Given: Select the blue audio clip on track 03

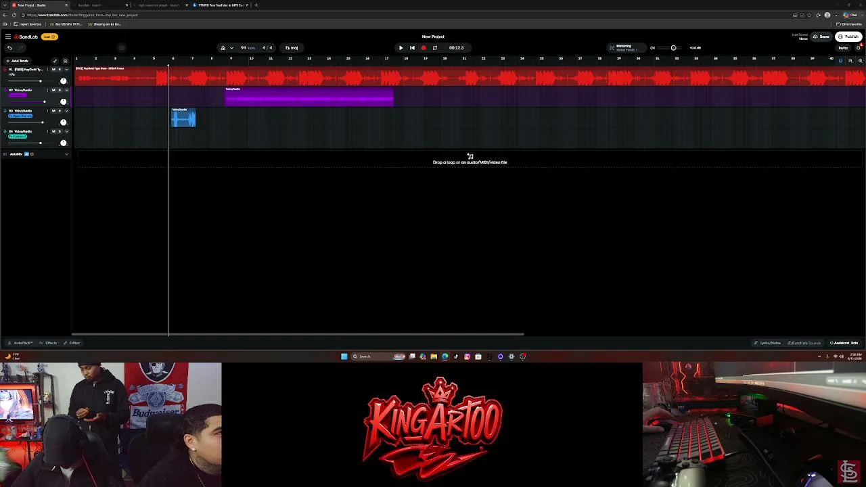Looking at the screenshot, I should (x=183, y=118).
